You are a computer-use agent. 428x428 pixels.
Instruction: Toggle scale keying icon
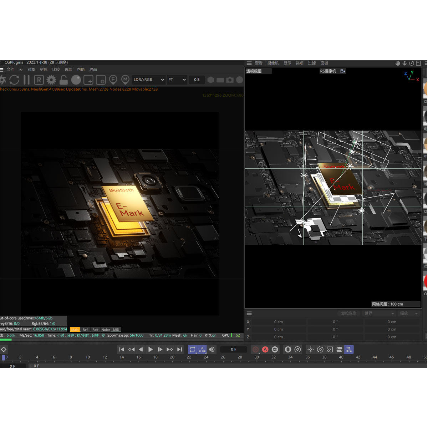click(x=330, y=350)
